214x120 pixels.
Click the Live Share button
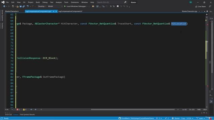click(200, 6)
